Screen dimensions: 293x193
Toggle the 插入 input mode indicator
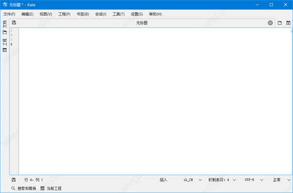coord(163,180)
